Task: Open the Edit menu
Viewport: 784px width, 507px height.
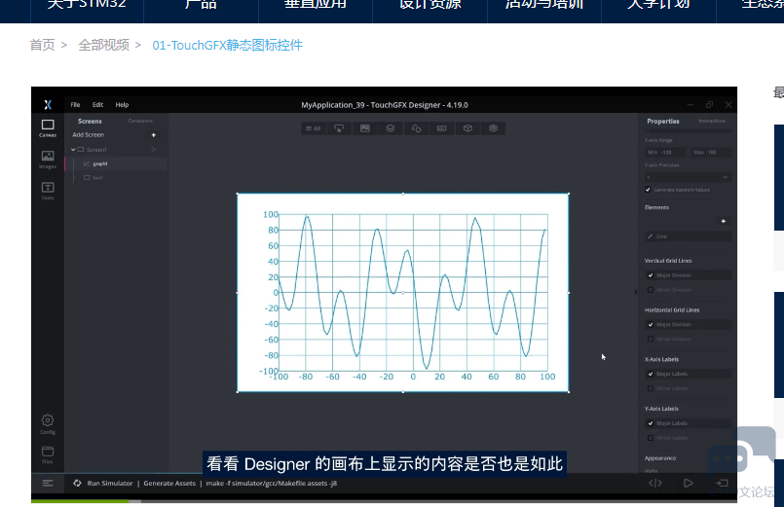Action: click(97, 105)
